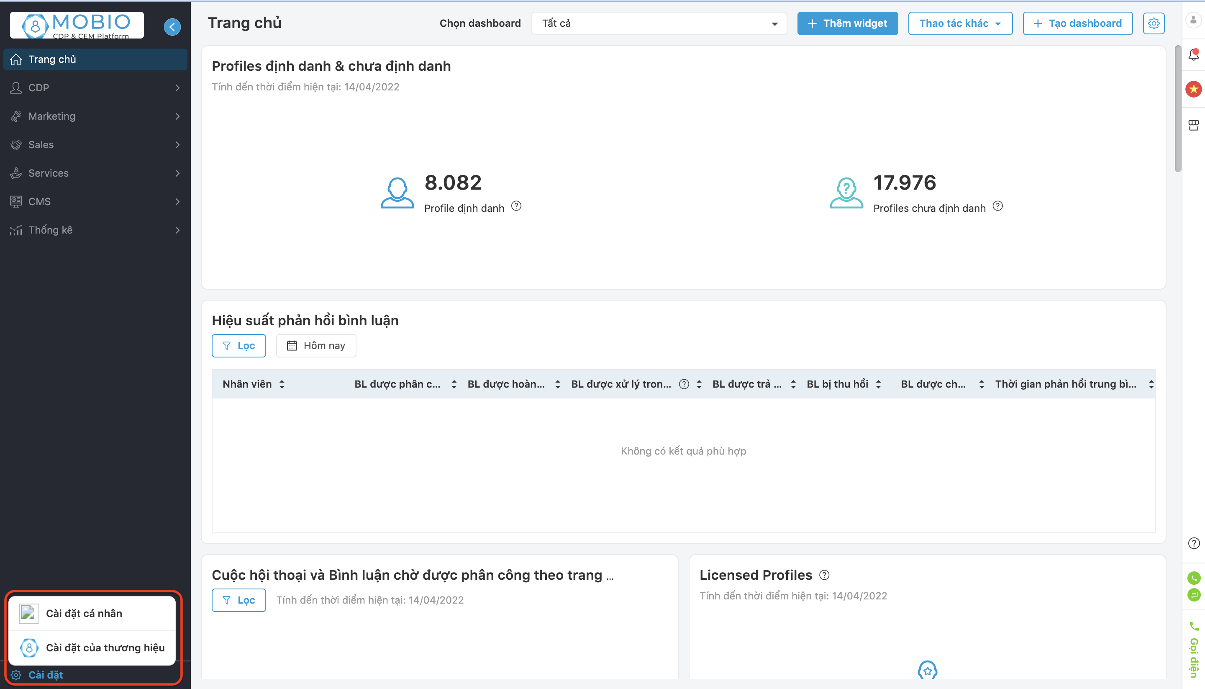Sort by BL bị thu hồi column
This screenshot has height=689, width=1205.
(878, 384)
